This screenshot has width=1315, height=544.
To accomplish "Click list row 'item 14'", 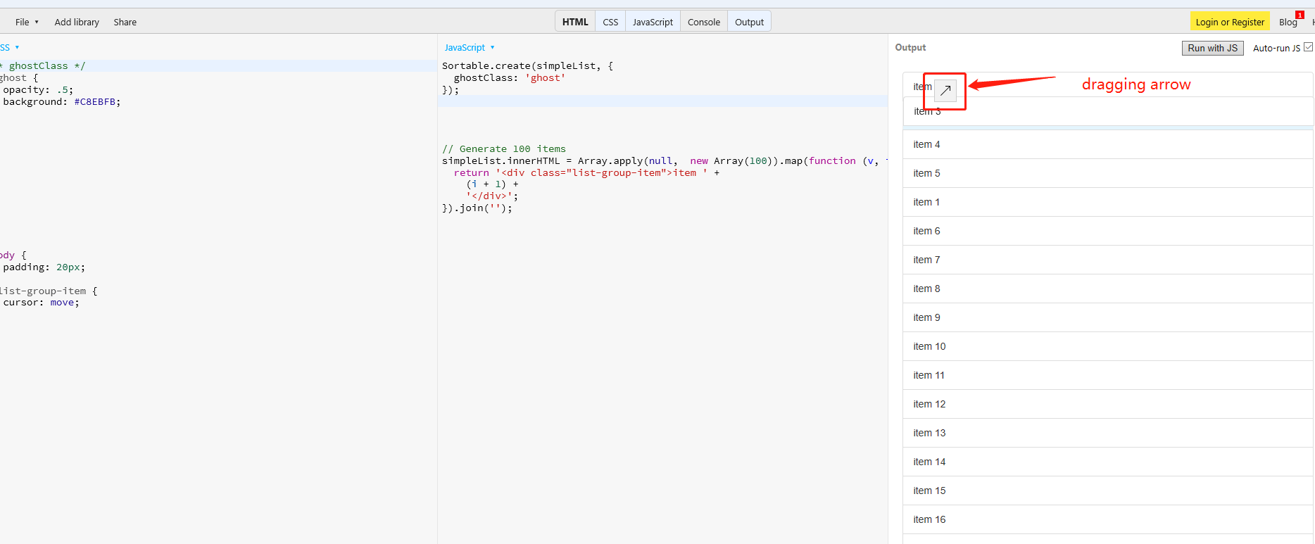I will pos(1108,462).
